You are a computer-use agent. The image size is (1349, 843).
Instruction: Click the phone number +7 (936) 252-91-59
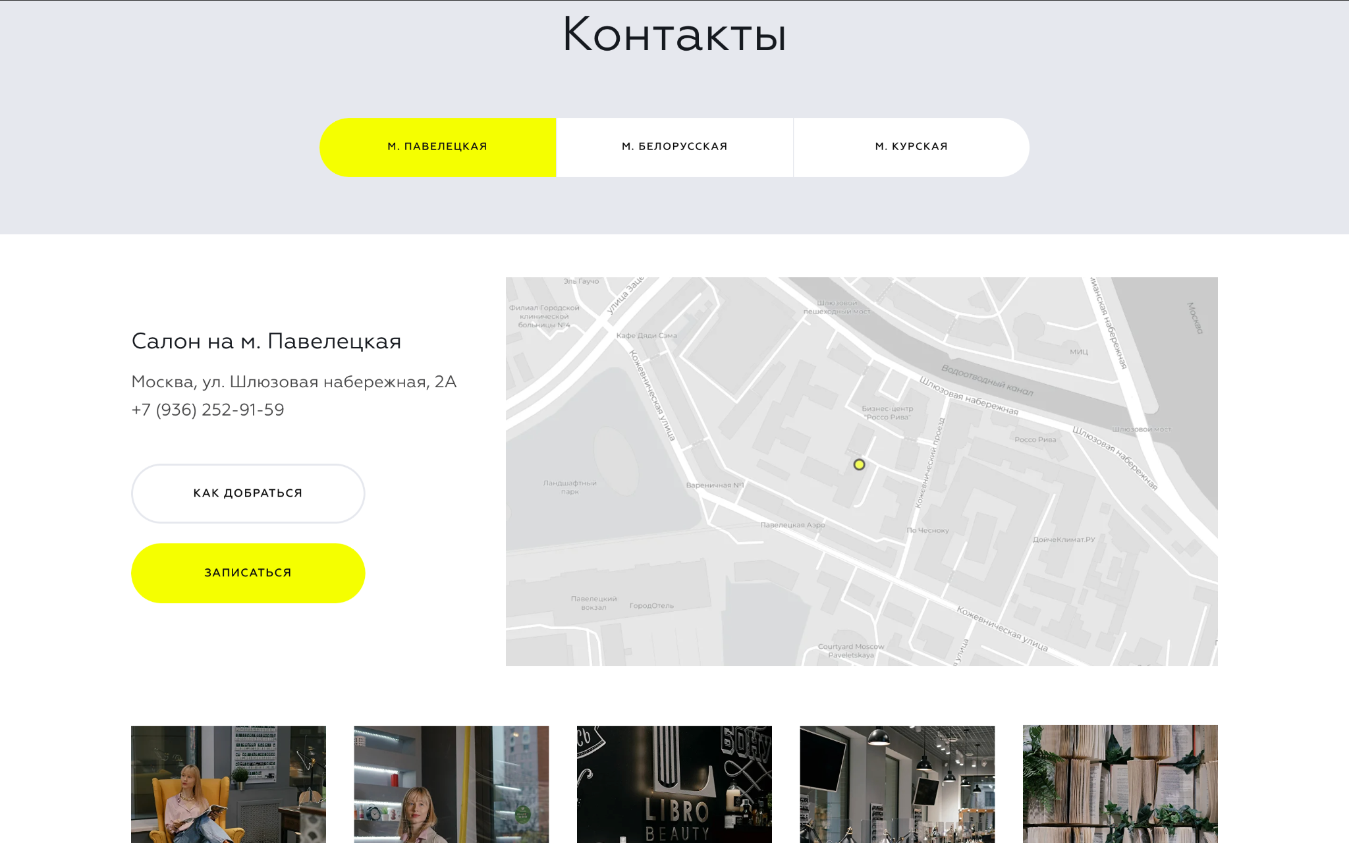[207, 410]
